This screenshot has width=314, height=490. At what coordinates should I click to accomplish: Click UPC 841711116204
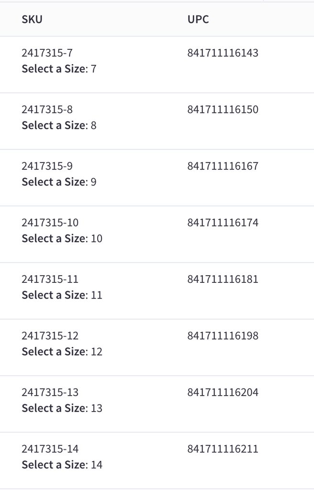point(223,392)
